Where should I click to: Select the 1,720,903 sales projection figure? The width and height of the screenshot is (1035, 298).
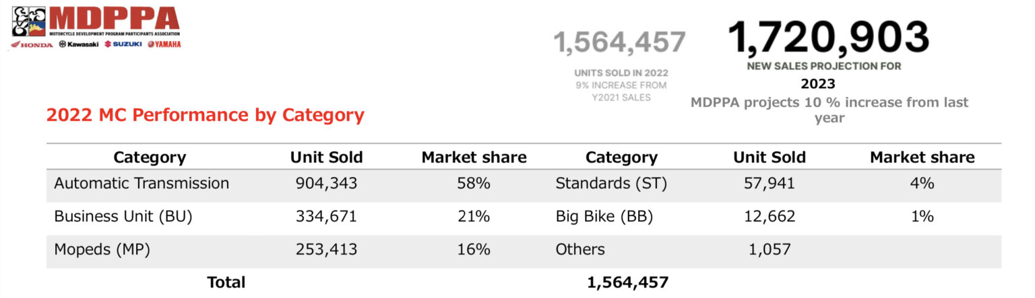828,37
